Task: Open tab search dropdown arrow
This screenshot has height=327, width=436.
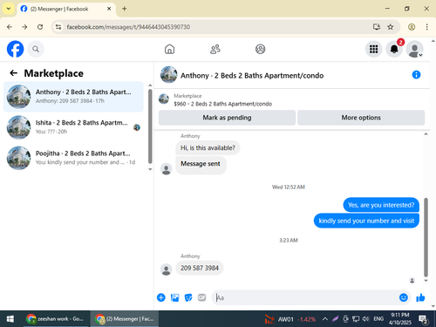Action: [9, 9]
